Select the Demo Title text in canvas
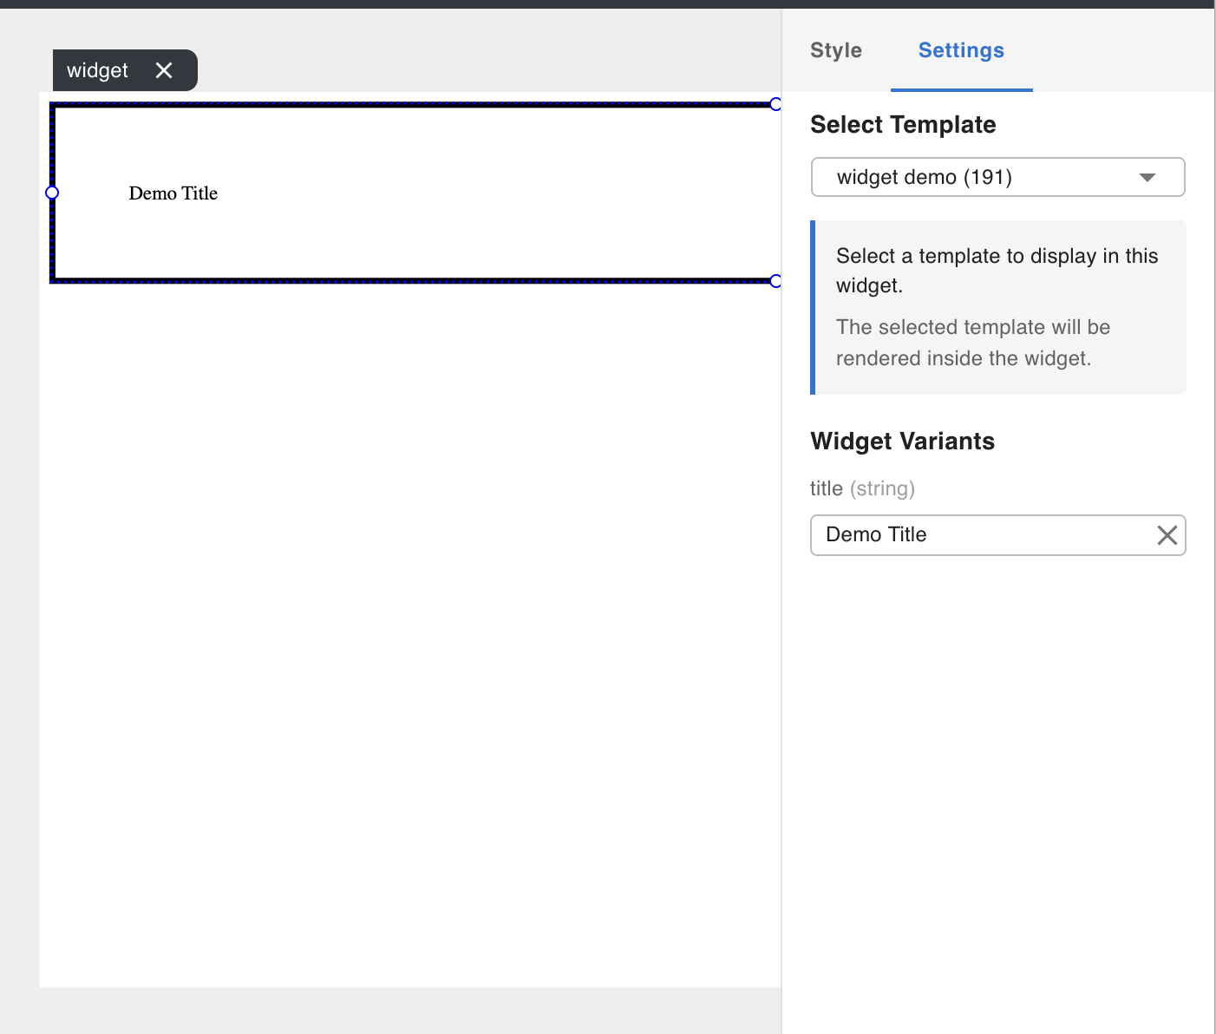 pyautogui.click(x=173, y=193)
